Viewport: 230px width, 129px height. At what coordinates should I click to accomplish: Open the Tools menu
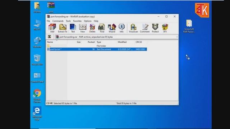[68, 21]
